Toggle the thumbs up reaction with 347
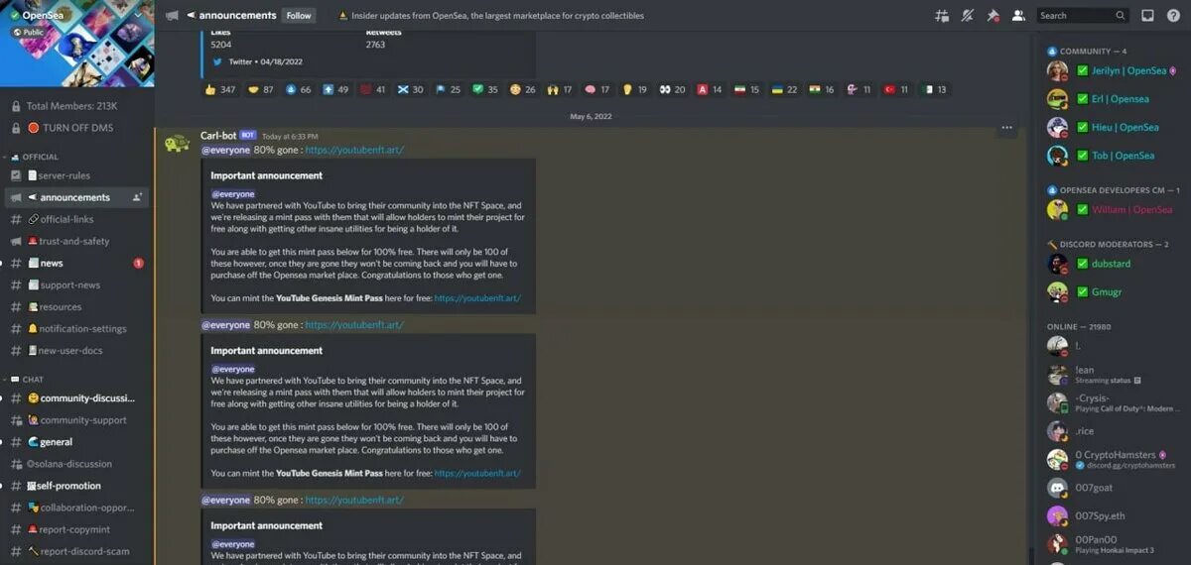Image resolution: width=1191 pixels, height=565 pixels. 220,89
